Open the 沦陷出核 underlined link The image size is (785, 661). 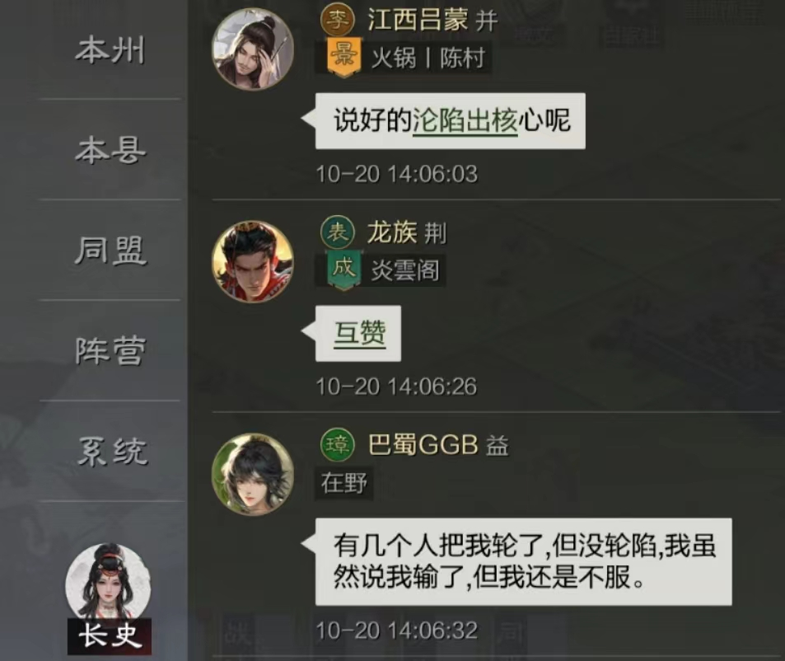point(465,120)
